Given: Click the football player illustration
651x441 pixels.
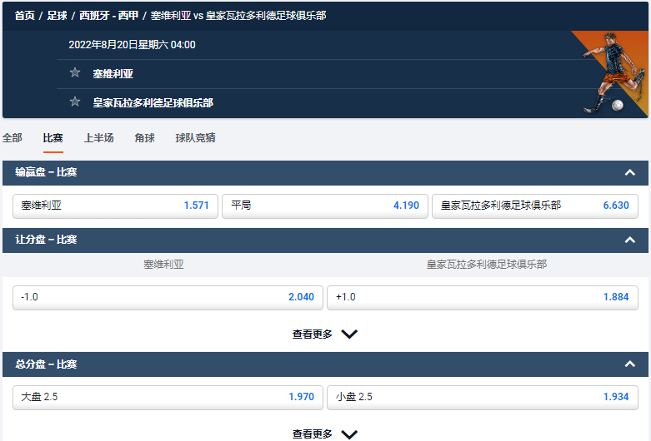Looking at the screenshot, I should pyautogui.click(x=613, y=73).
